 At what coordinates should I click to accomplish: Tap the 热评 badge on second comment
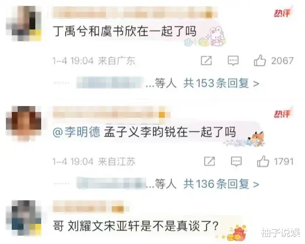[x=283, y=113]
